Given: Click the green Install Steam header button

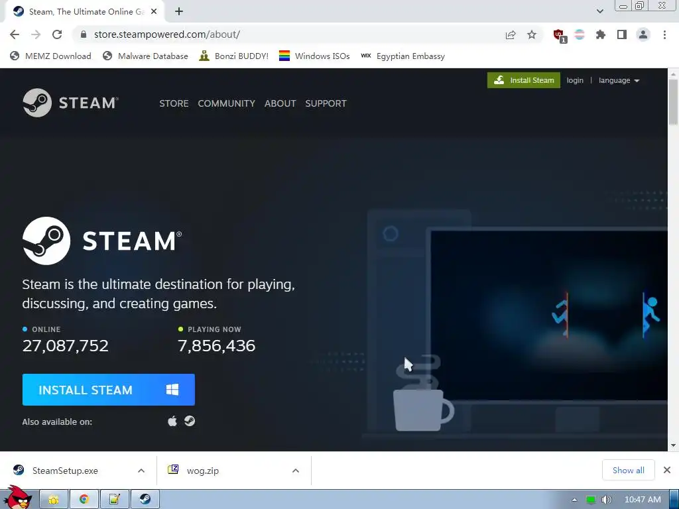Looking at the screenshot, I should [x=524, y=80].
